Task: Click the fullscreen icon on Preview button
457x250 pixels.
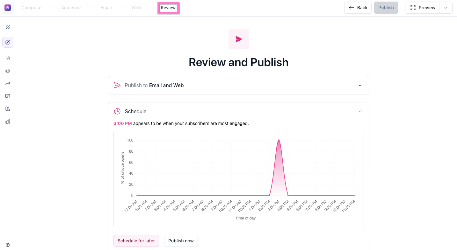Action: [413, 8]
